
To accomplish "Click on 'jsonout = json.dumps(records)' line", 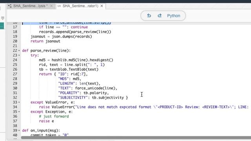I will (61, 36).
